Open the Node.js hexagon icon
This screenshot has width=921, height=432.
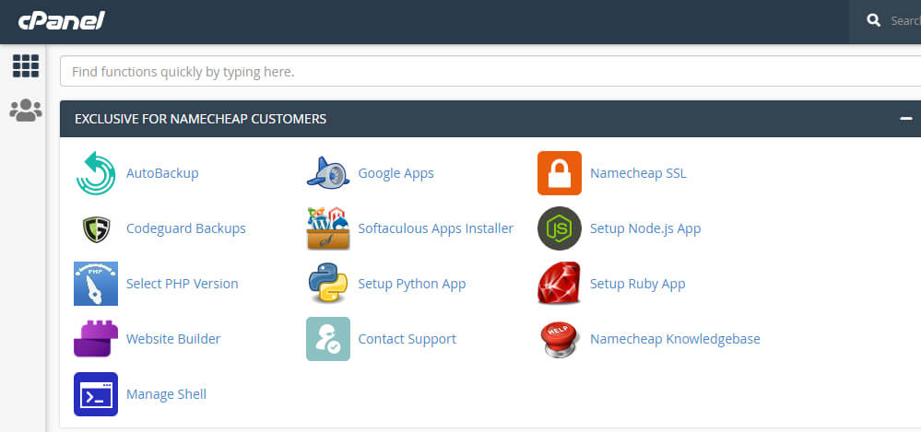560,228
